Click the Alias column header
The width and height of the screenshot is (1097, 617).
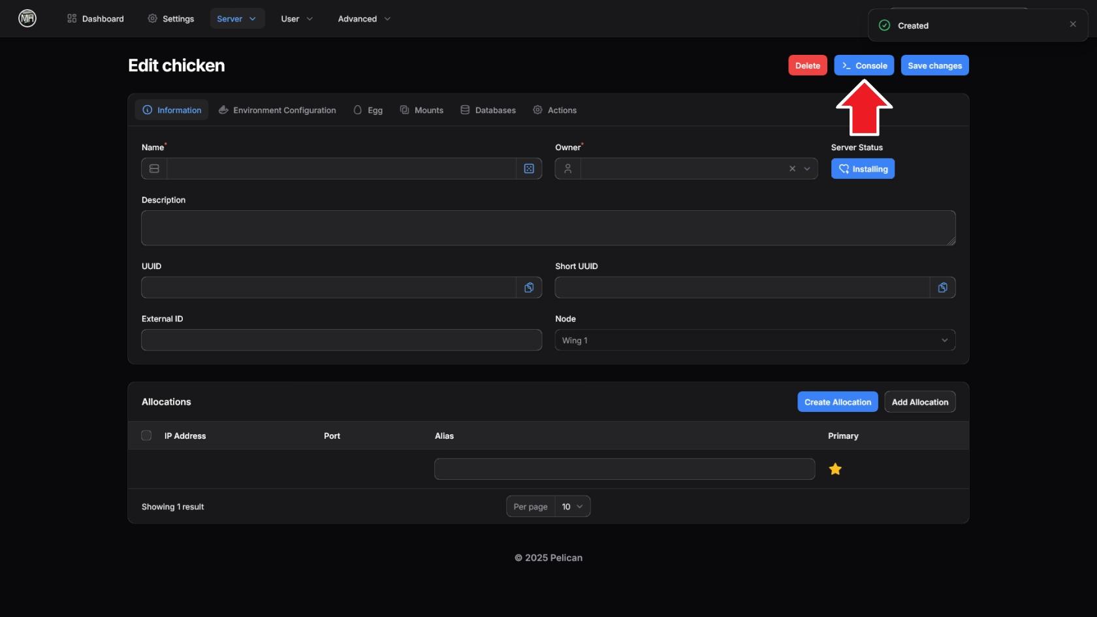(444, 435)
